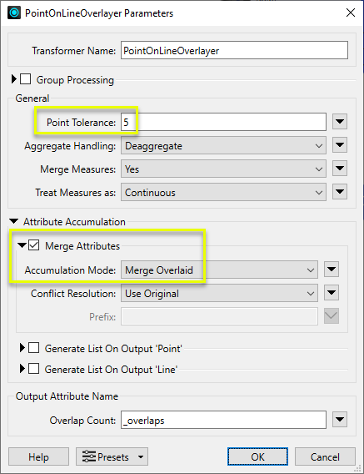Click the FME app icon in the title bar

pos(14,13)
